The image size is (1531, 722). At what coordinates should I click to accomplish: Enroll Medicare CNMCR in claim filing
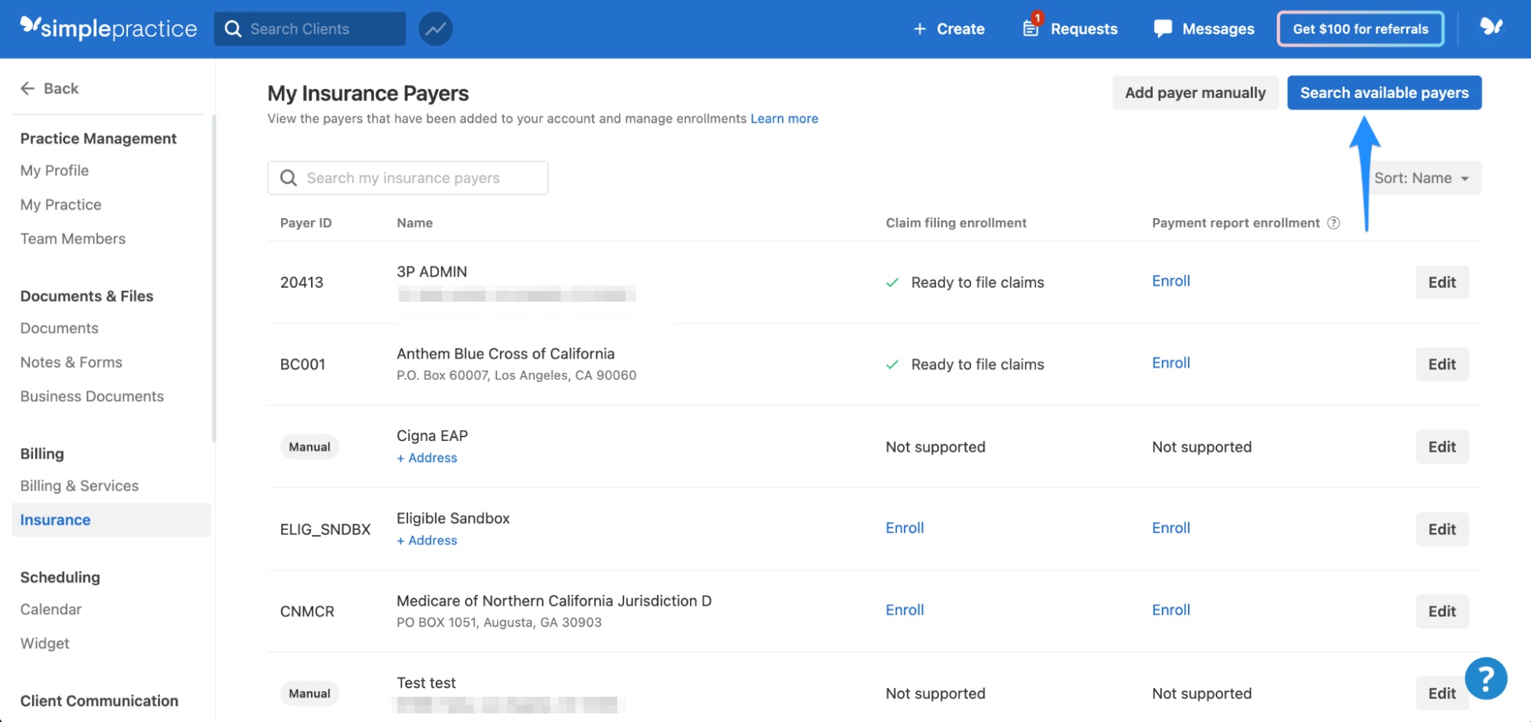(x=905, y=609)
